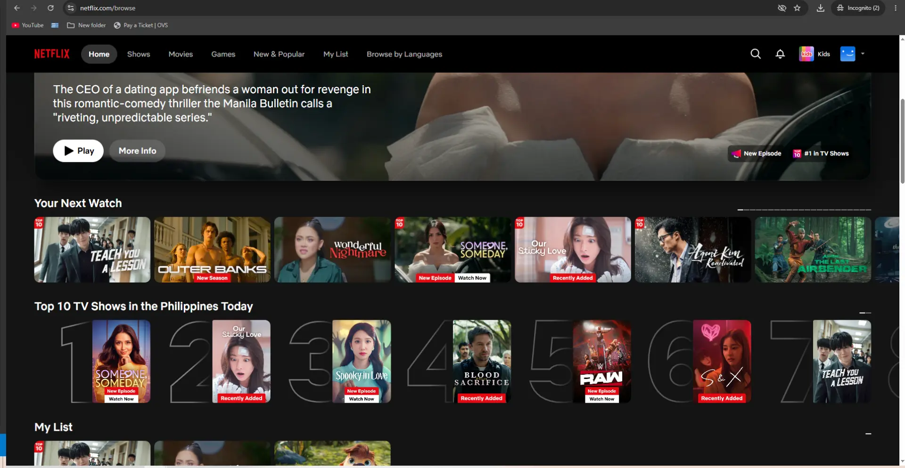The width and height of the screenshot is (905, 468).
Task: Open Our Sticky Love in Your Next Watch
Action: point(573,250)
